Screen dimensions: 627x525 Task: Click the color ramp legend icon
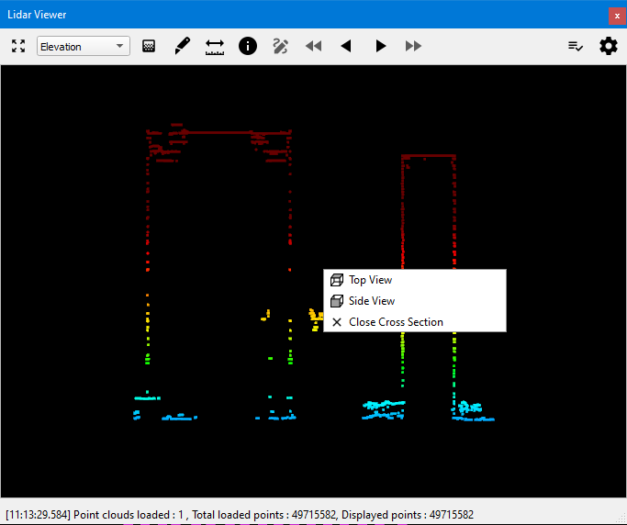149,46
